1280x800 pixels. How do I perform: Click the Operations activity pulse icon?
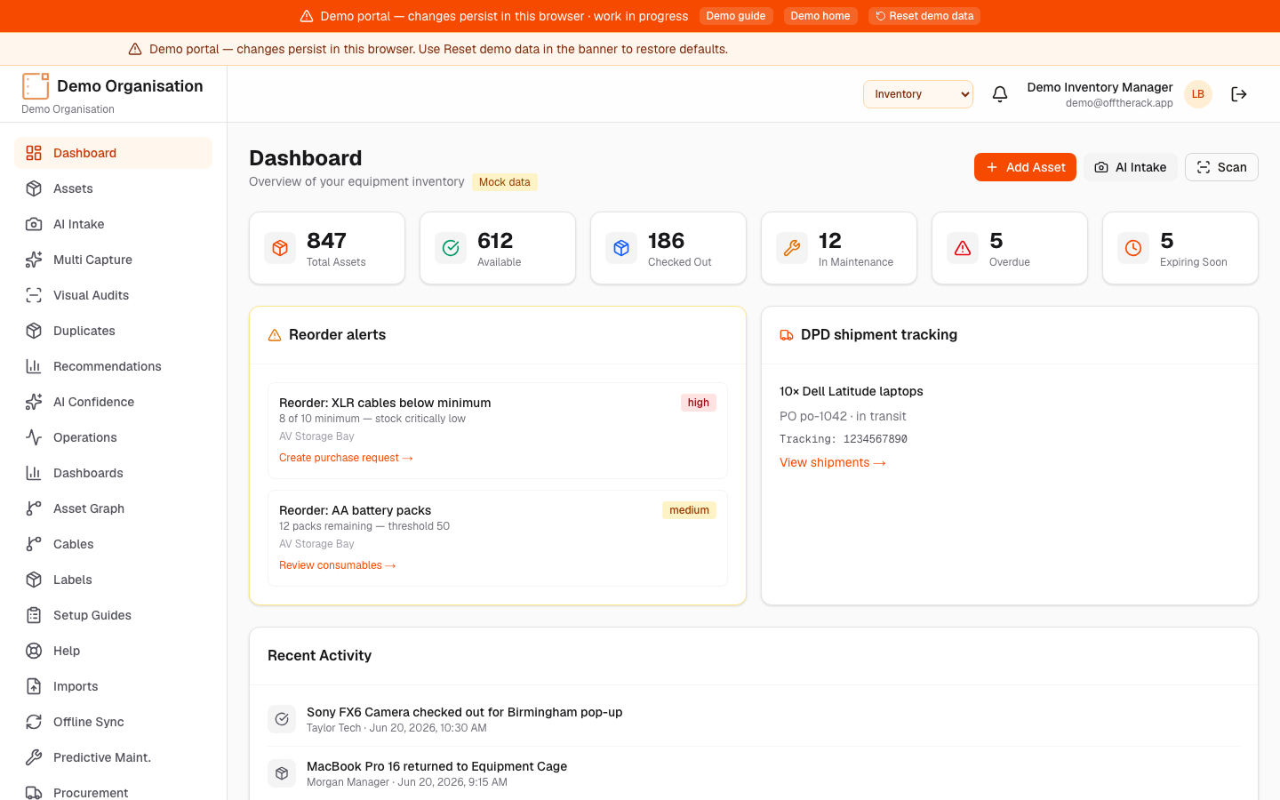[x=34, y=437]
